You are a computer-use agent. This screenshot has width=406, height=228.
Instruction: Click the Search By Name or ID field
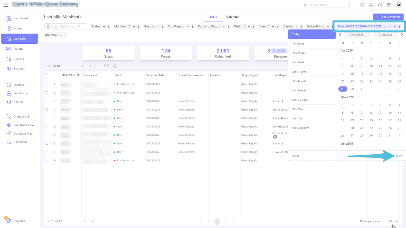pos(66,27)
